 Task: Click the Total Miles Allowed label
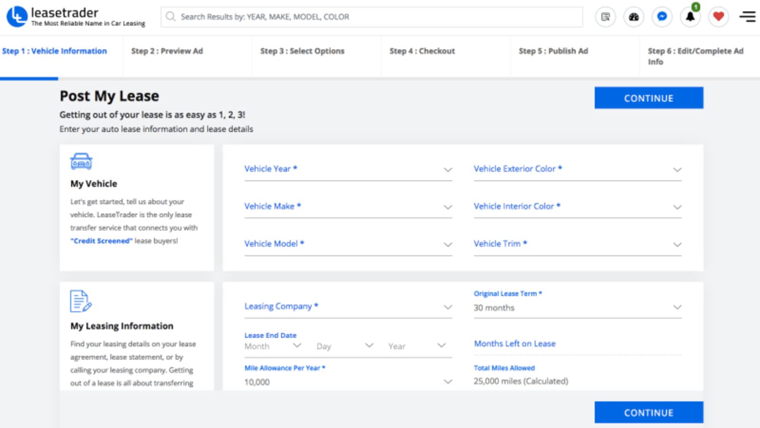click(504, 368)
